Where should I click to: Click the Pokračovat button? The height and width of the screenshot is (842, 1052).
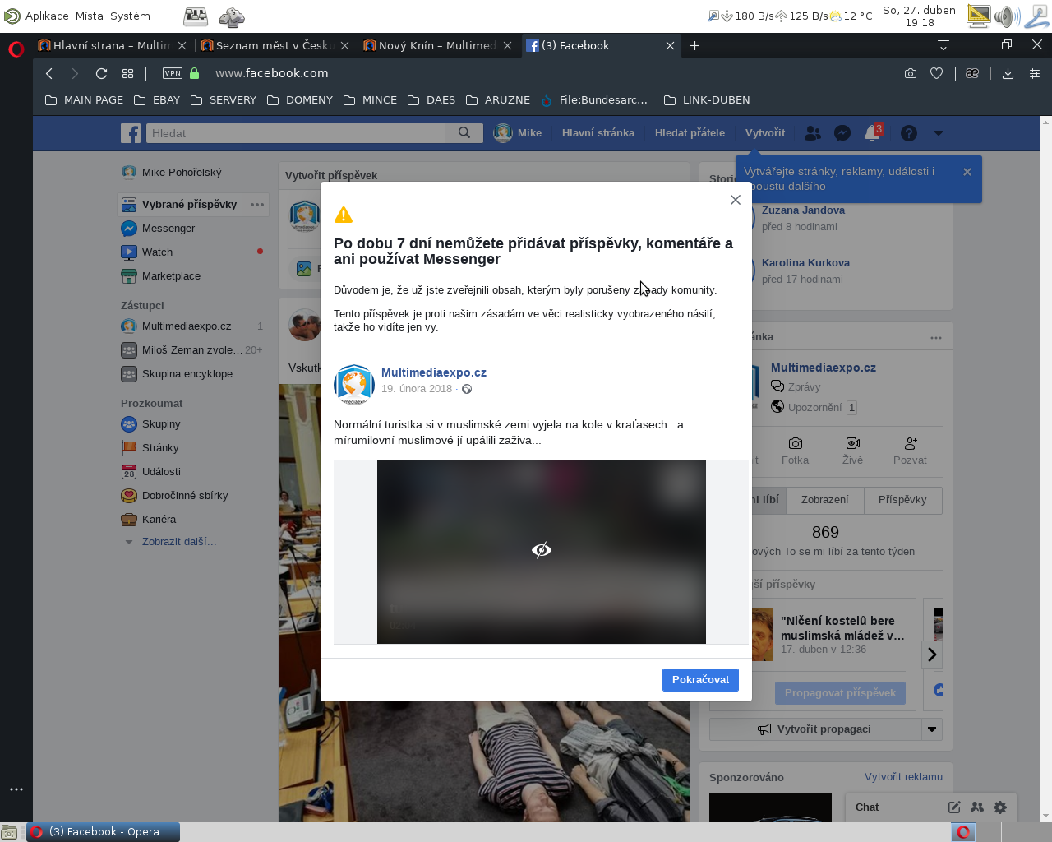tap(700, 680)
